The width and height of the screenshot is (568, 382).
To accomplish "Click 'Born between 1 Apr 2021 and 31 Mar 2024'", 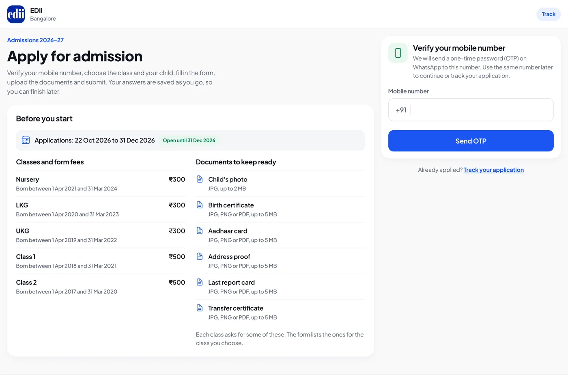I will (x=67, y=189).
